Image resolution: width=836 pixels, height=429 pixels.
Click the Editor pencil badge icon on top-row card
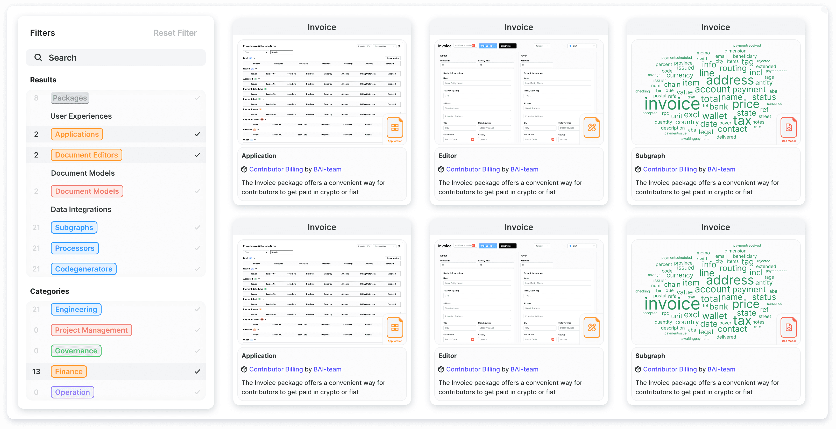click(591, 127)
